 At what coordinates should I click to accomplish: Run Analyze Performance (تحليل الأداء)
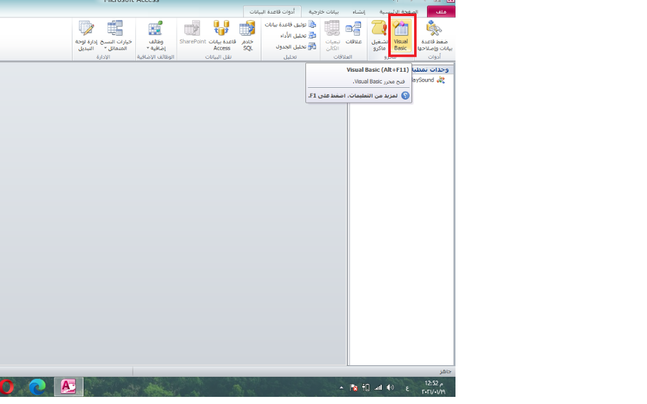click(x=298, y=36)
